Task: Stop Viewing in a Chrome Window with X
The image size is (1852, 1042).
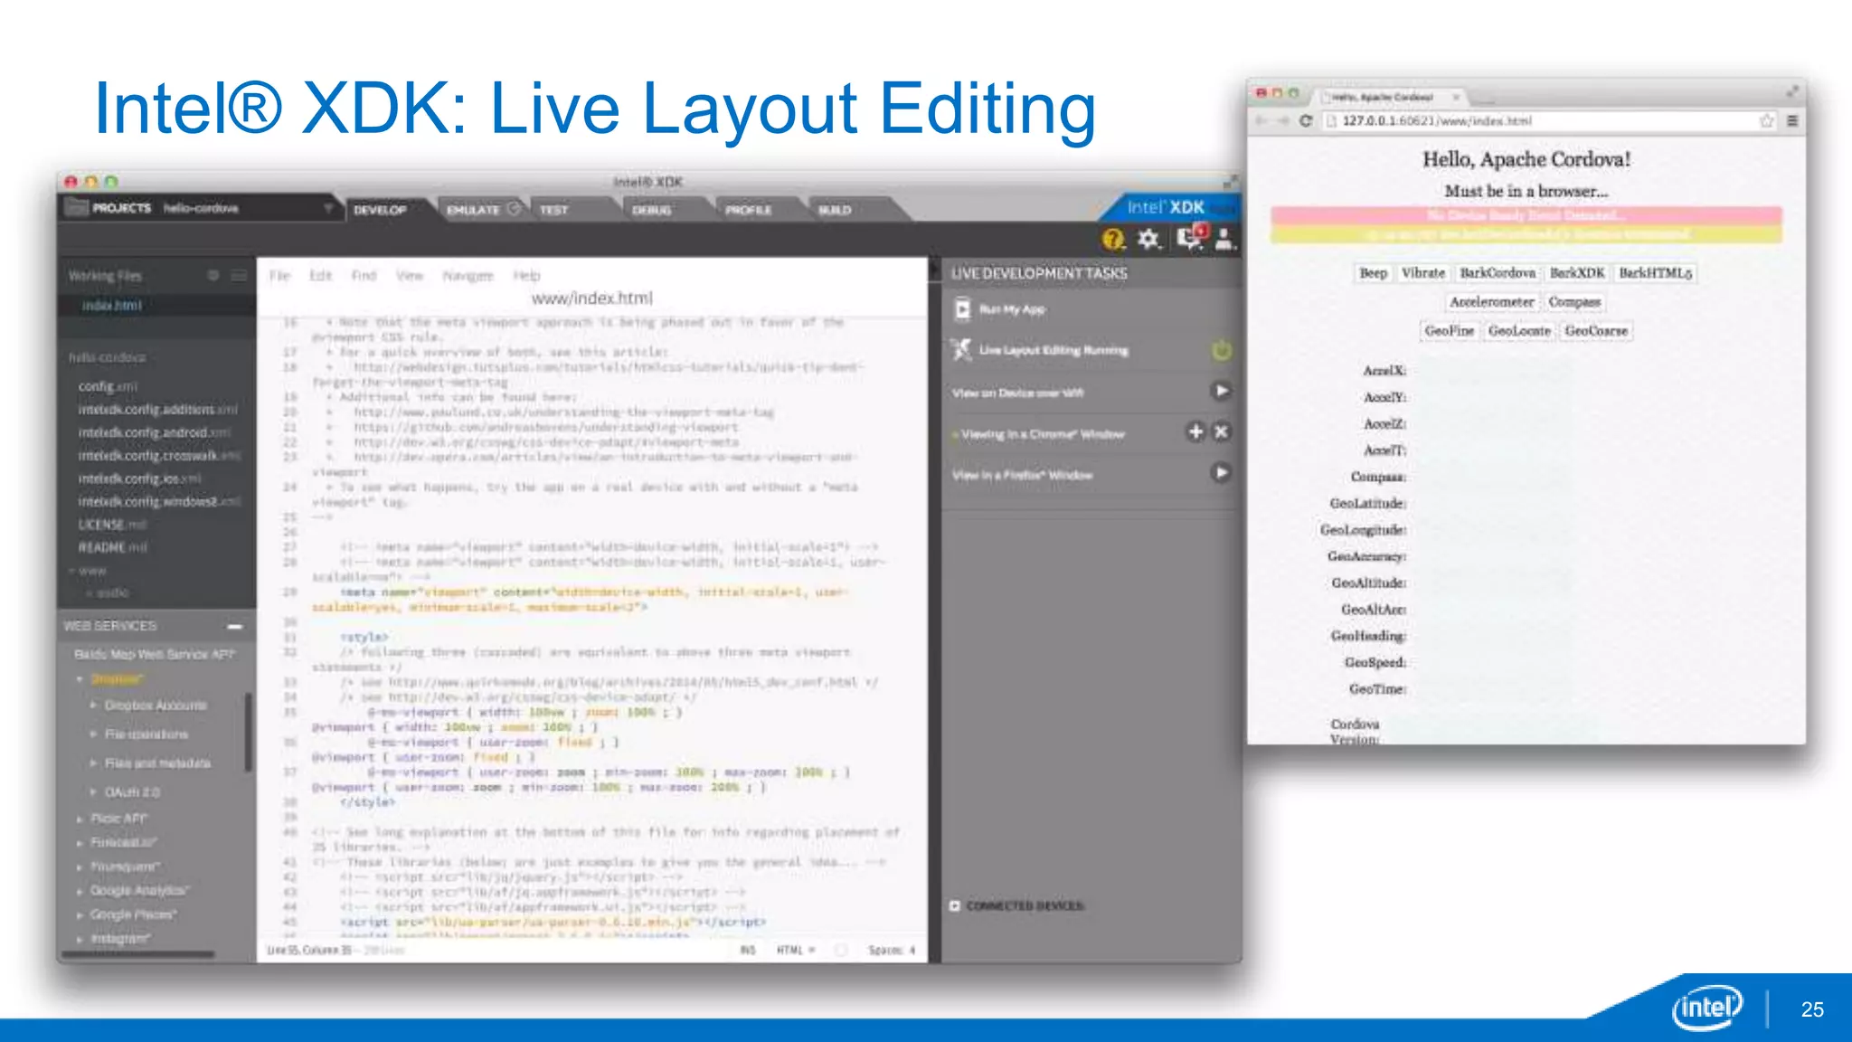Action: 1221,431
